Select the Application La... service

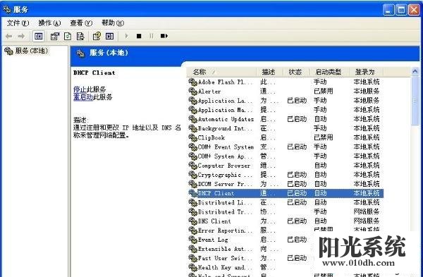285,101
